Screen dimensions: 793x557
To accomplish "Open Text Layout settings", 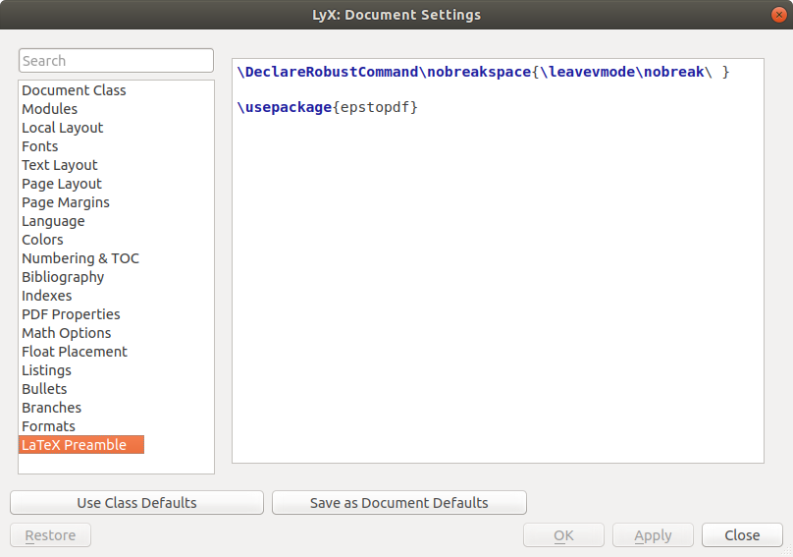I will click(x=60, y=165).
